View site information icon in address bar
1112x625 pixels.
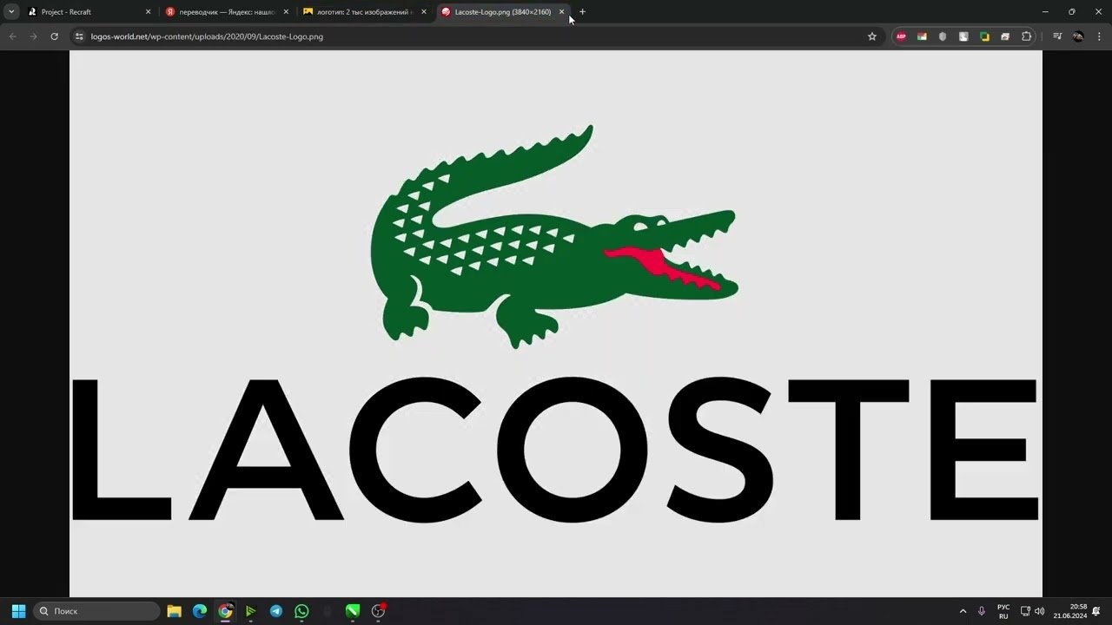coord(79,36)
